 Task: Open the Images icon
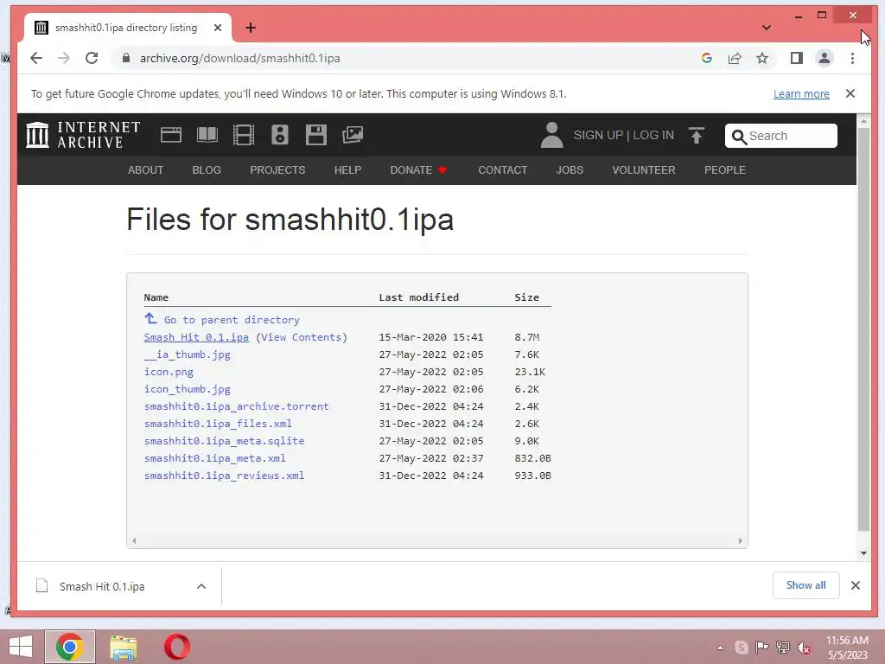coord(353,135)
